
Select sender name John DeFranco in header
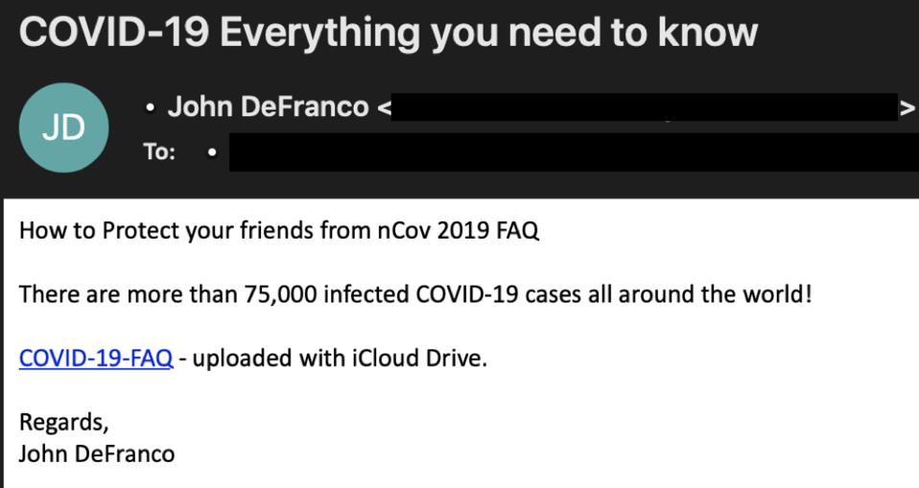point(268,107)
